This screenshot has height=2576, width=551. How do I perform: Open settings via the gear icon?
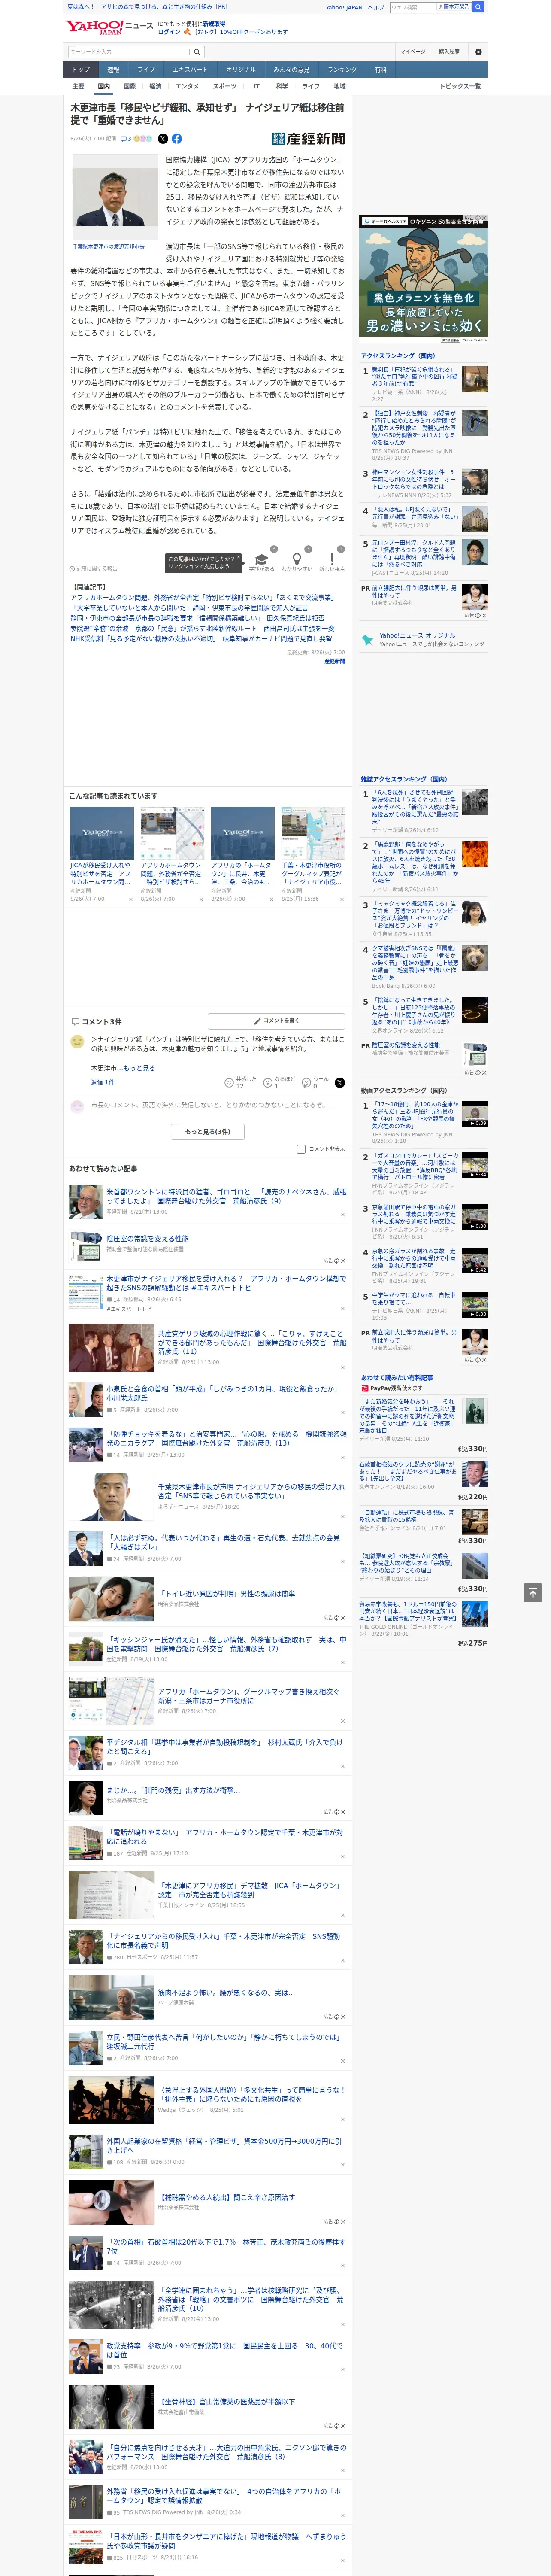(478, 52)
